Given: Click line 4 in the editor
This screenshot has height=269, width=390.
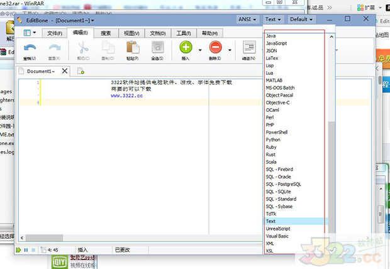Looking at the screenshot, I should 194,102.
